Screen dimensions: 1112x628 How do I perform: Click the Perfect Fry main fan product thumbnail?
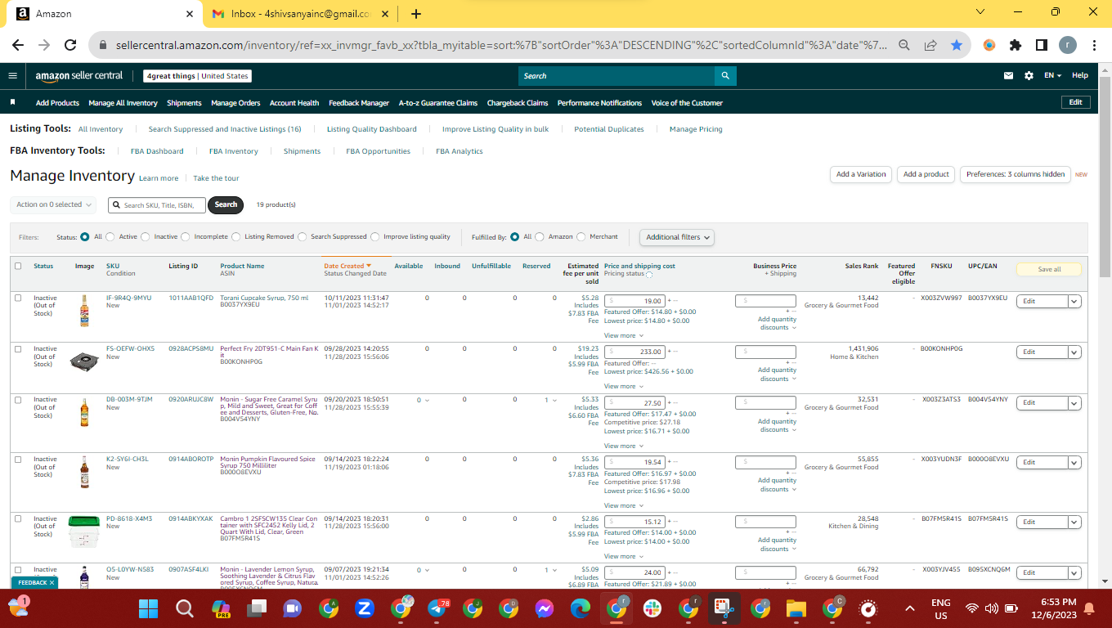(x=84, y=361)
